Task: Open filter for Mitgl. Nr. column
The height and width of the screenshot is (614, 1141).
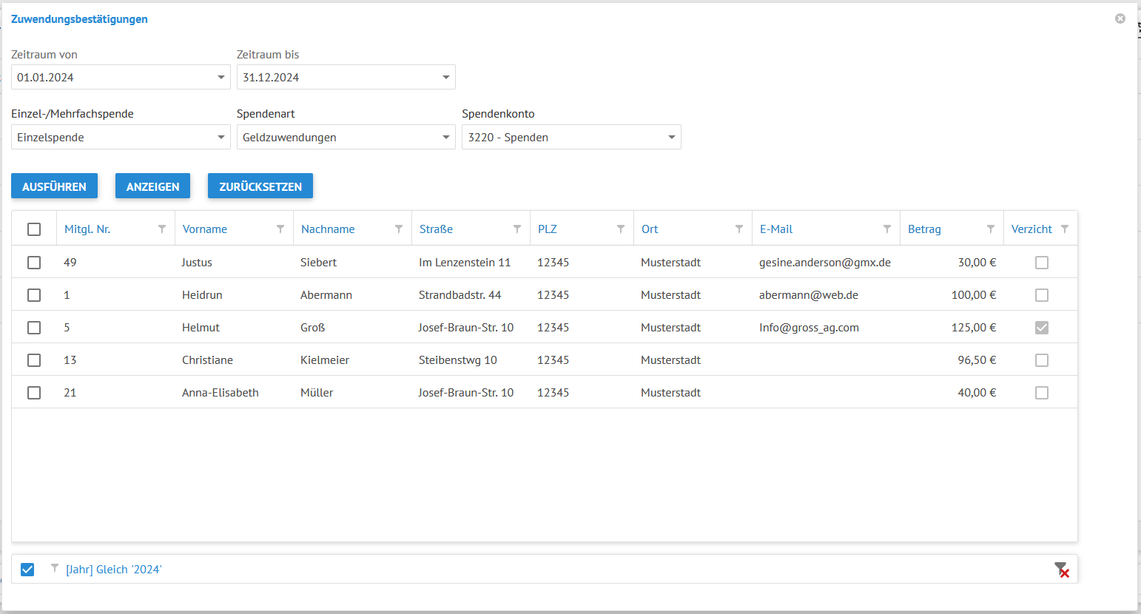Action: (x=162, y=229)
